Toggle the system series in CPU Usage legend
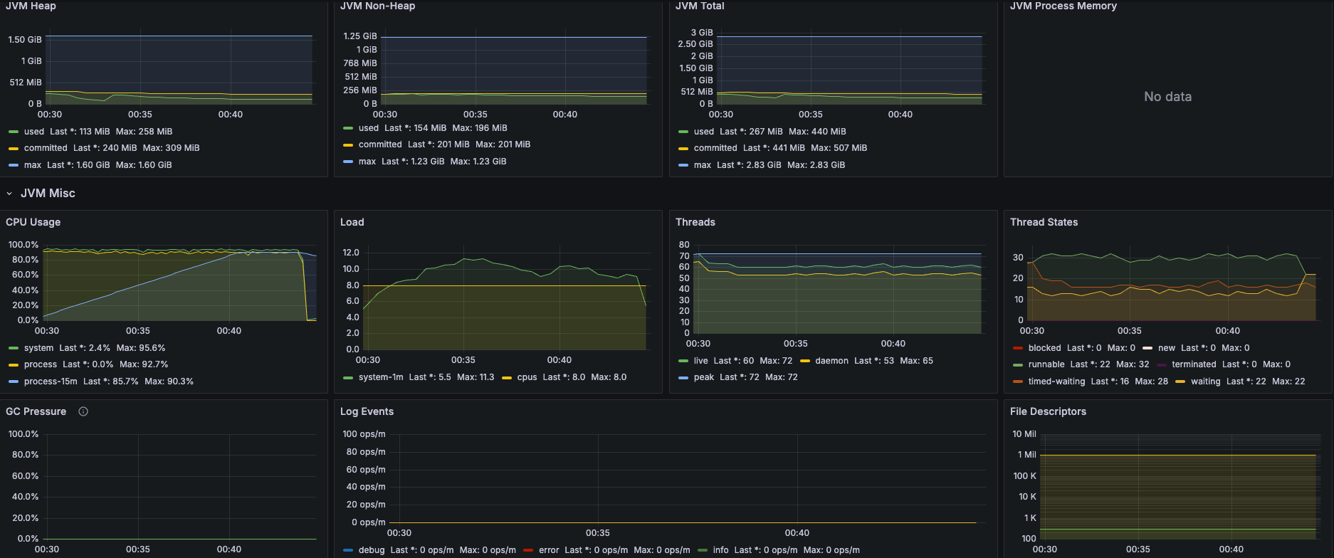The image size is (1334, 558). [x=38, y=348]
